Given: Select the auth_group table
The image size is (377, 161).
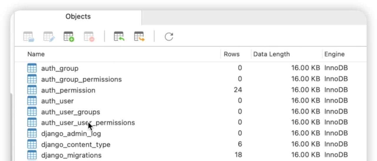Looking at the screenshot, I should tap(60, 68).
